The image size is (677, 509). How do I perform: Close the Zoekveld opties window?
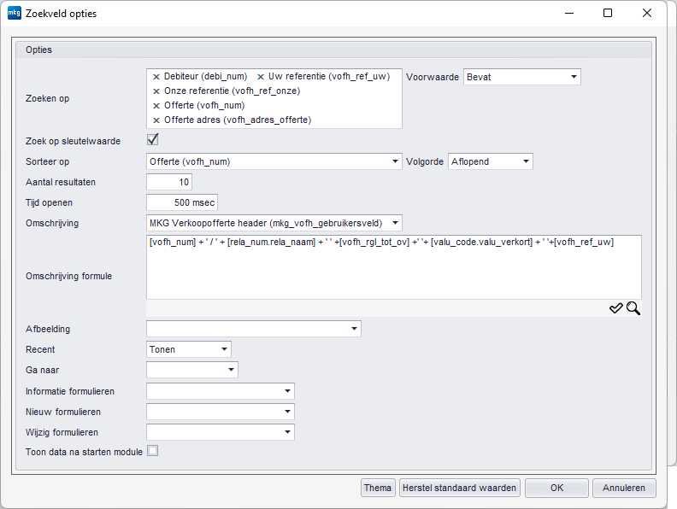coord(647,13)
